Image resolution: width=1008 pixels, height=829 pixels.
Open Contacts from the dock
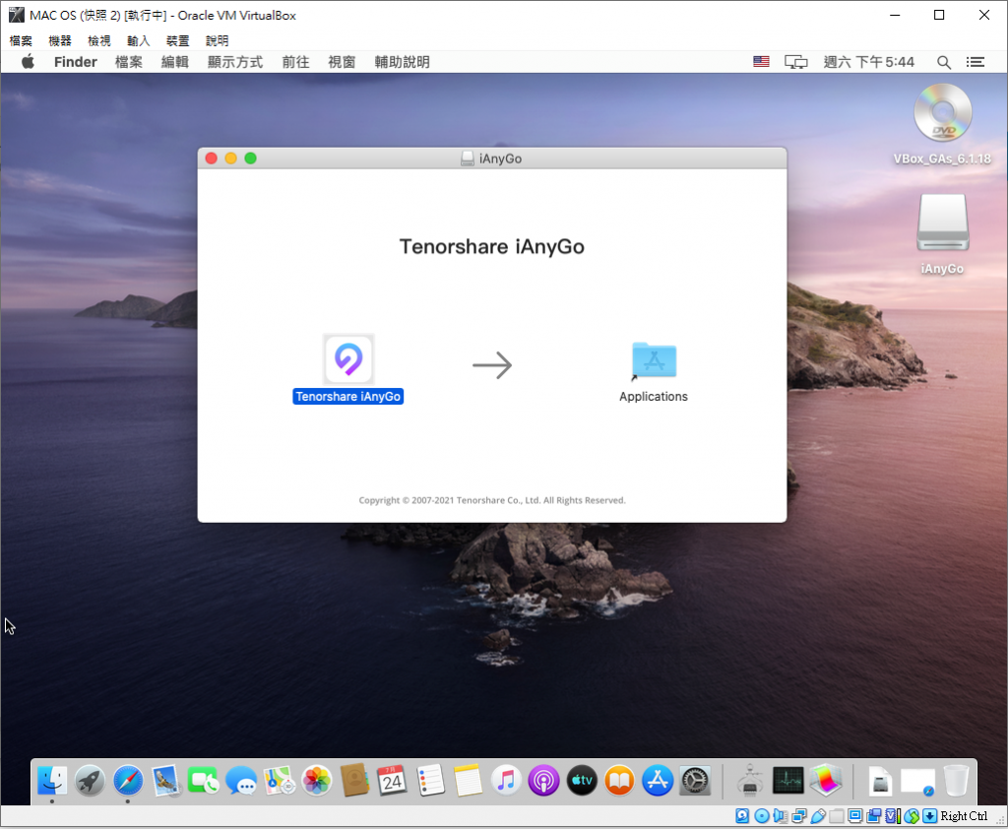pyautogui.click(x=354, y=781)
